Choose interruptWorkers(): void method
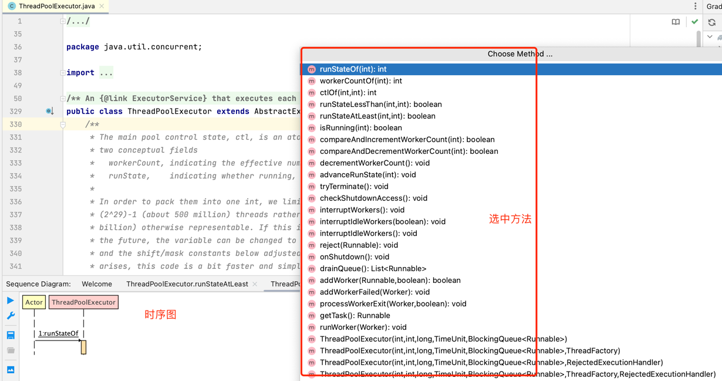 (511, 210)
